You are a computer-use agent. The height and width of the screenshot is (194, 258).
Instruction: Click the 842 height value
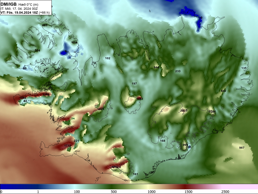(223, 91)
